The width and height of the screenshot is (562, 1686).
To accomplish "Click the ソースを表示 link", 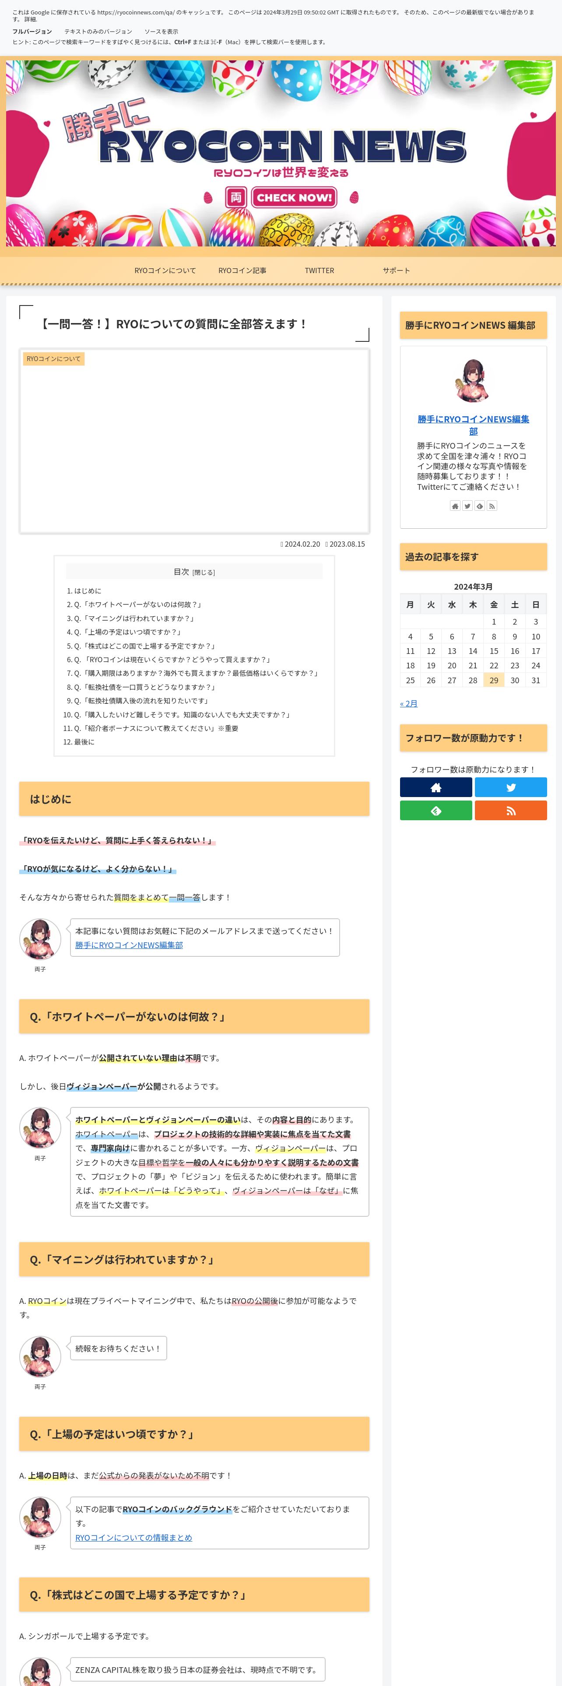I will (161, 32).
